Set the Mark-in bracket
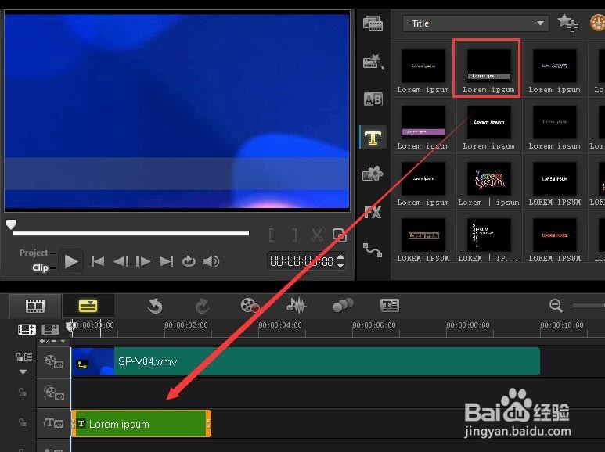 [x=272, y=235]
